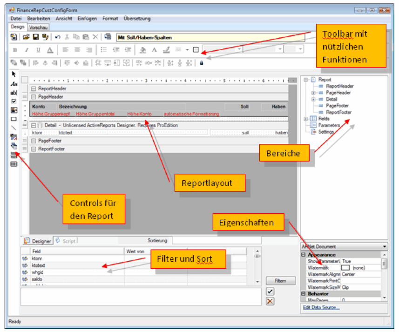Choose the TextBox (ab|) control tool

tap(14, 93)
